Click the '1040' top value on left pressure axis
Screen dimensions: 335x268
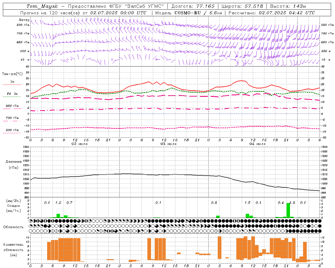[26, 147]
